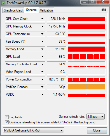Expand the VDDC sensor dropdown

click(42, 94)
